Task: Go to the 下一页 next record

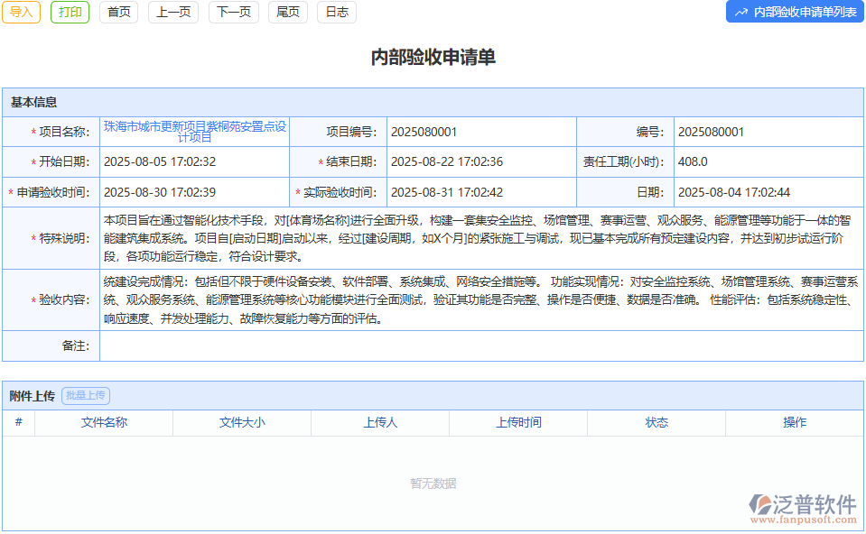Action: (233, 13)
